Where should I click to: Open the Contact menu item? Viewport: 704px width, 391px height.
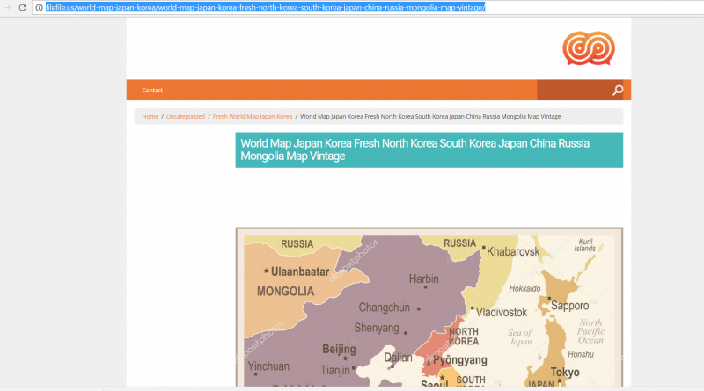[152, 90]
